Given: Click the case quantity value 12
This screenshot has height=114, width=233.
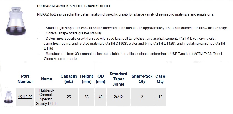Looking at the screenshot, I should pos(160,97).
